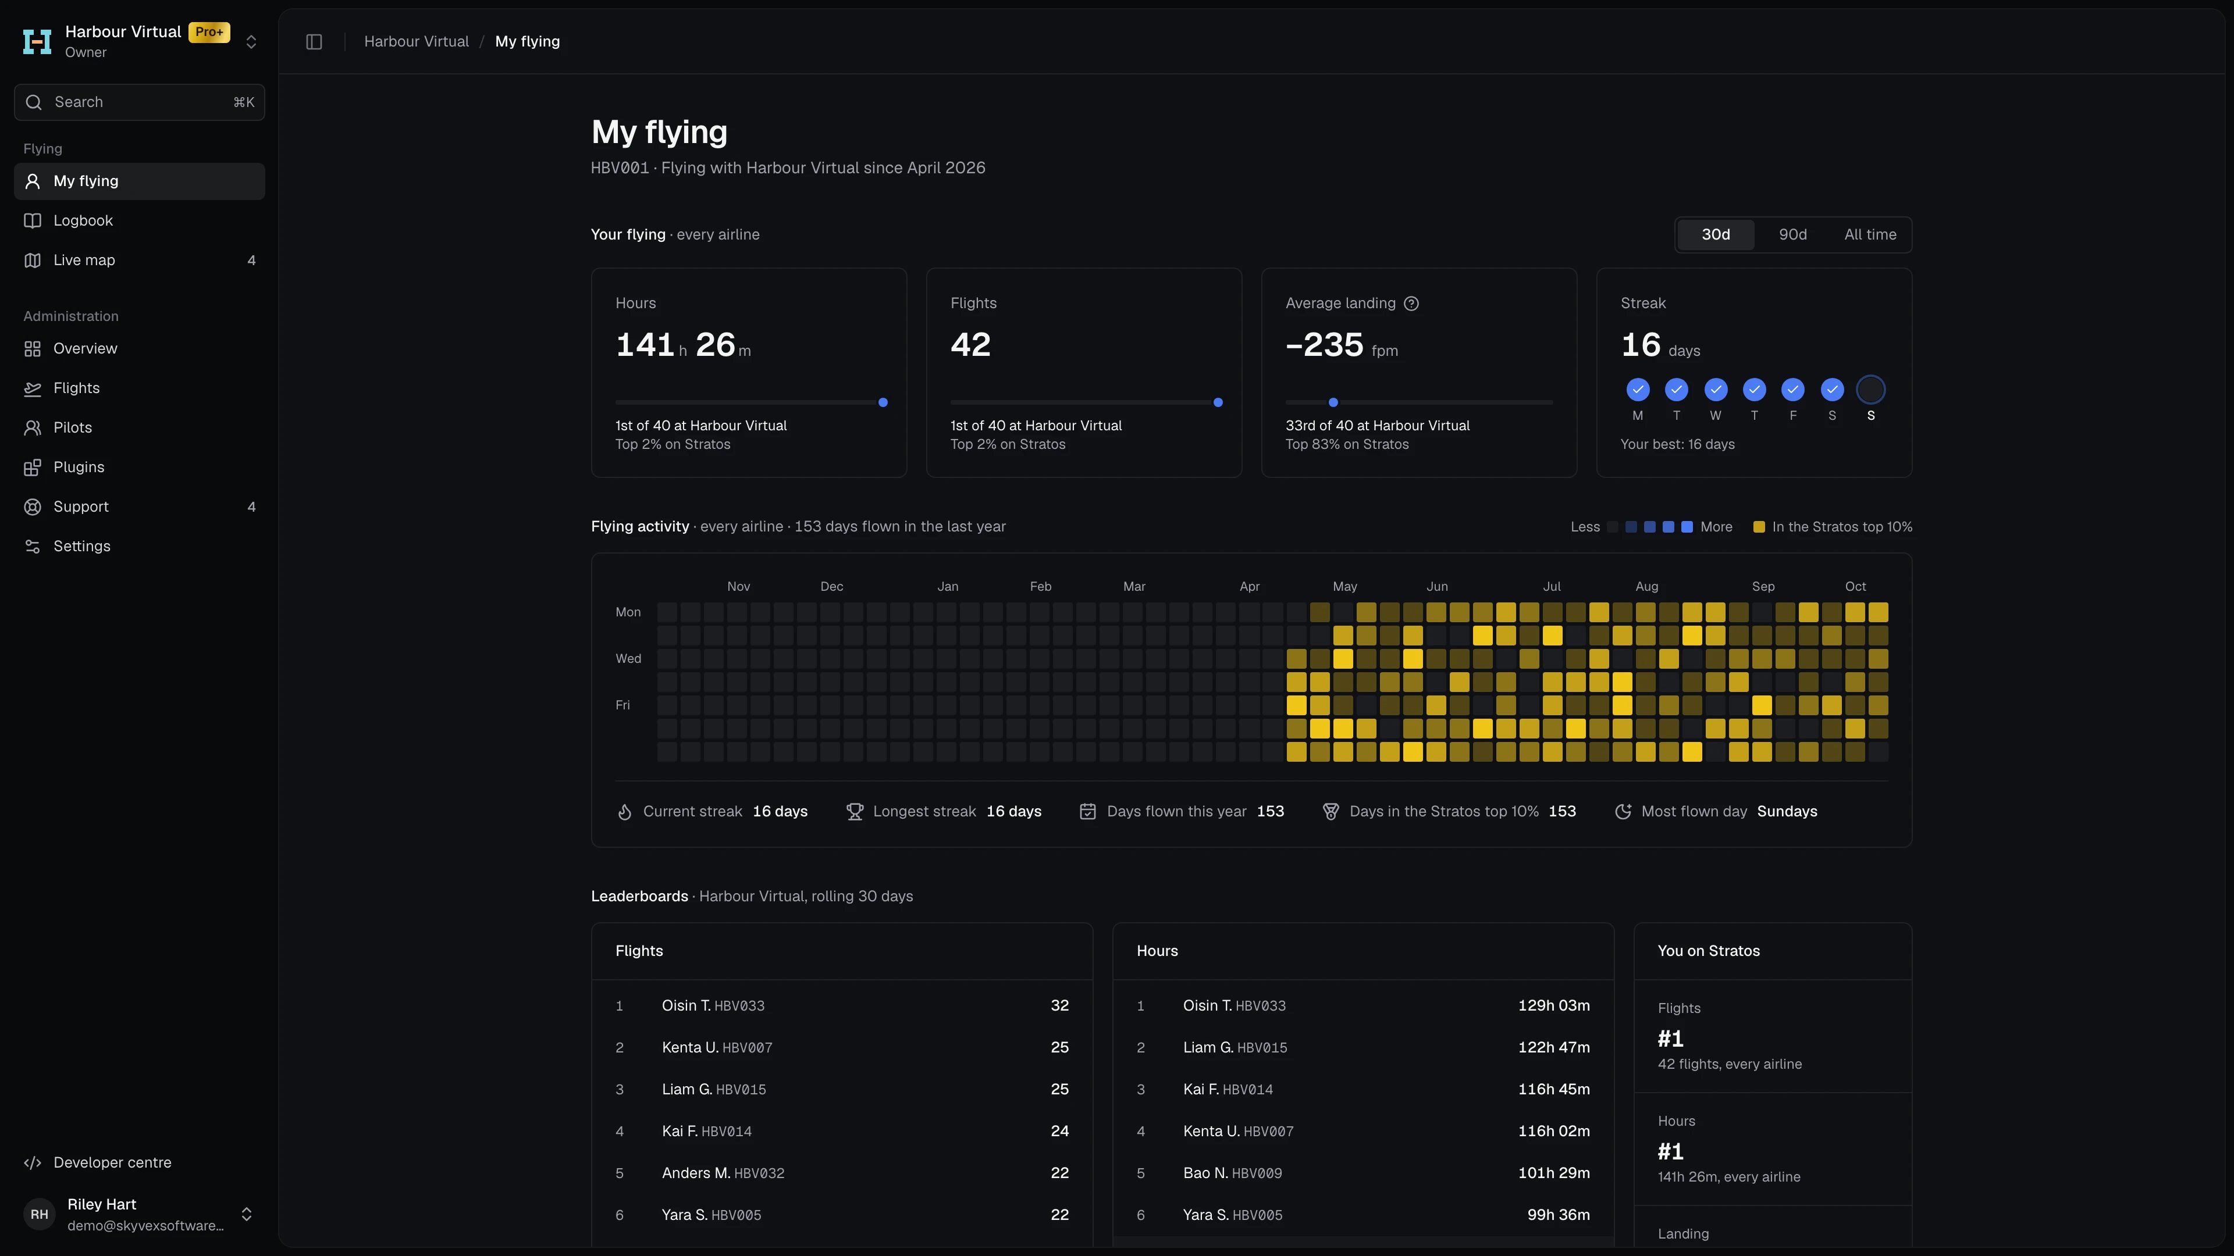Screen dimensions: 2234x1256
Task: Click the search magnifier icon
Action: 34,102
